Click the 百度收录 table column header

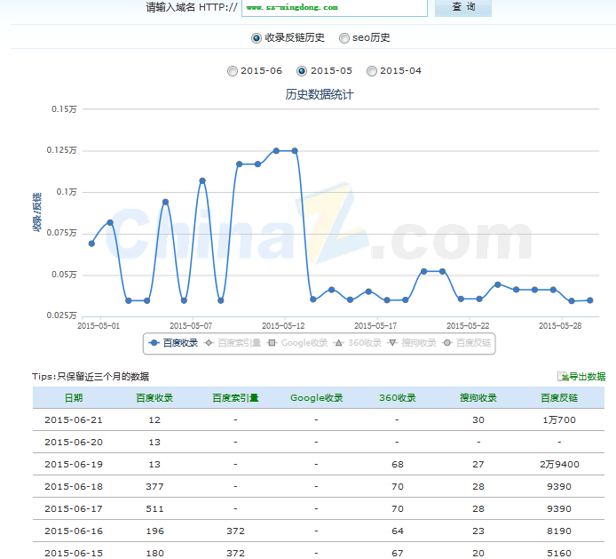point(154,398)
